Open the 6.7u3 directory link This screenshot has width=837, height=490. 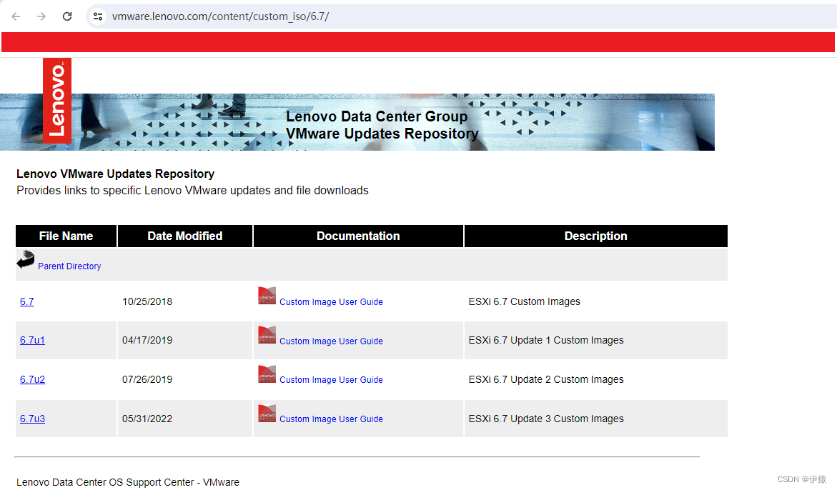point(32,419)
